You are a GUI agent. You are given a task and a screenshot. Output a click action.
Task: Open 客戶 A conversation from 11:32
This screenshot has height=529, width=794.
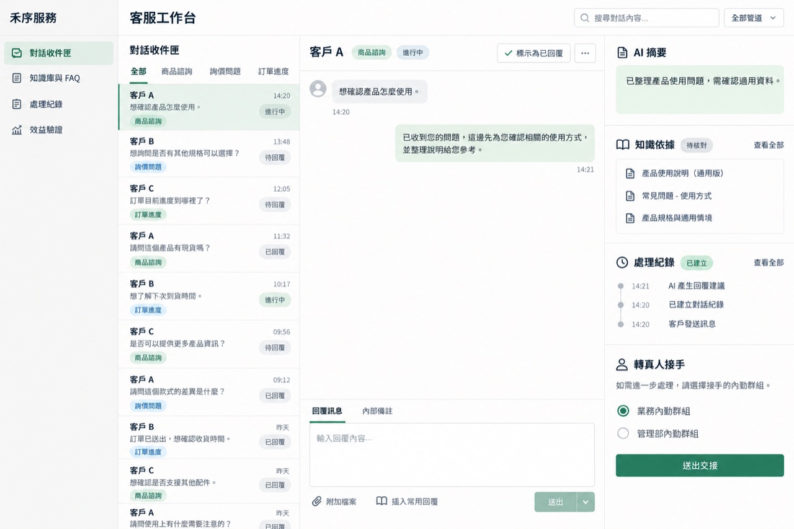click(209, 249)
